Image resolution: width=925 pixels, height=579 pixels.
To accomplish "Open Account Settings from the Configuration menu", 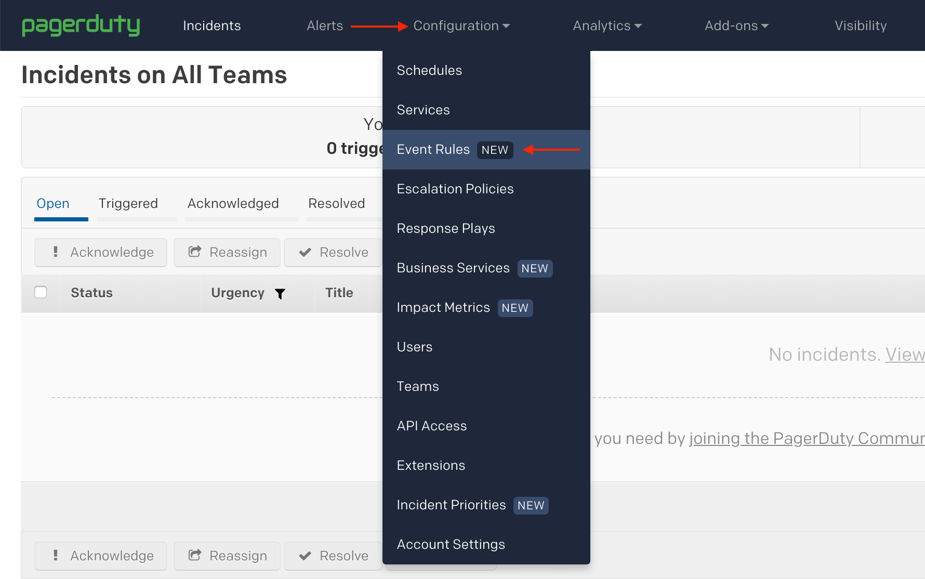I will tap(451, 544).
